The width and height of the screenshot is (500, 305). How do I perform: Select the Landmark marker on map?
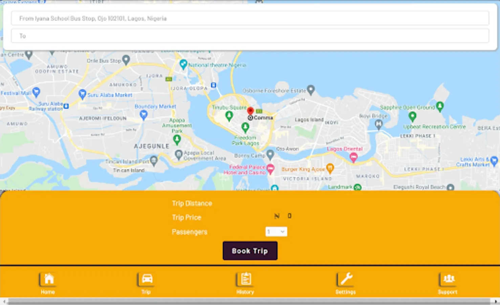click(x=357, y=187)
